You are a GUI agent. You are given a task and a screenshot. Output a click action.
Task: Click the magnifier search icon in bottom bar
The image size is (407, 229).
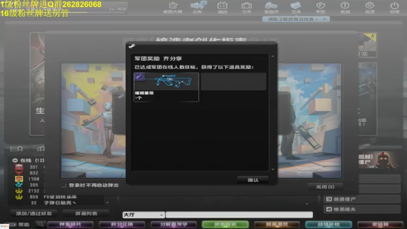tap(40, 224)
